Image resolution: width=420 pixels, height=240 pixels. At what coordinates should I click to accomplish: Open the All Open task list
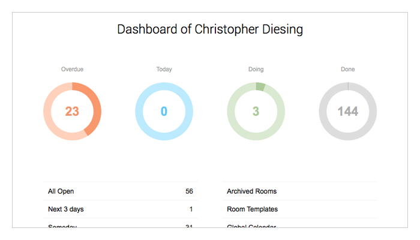(61, 191)
